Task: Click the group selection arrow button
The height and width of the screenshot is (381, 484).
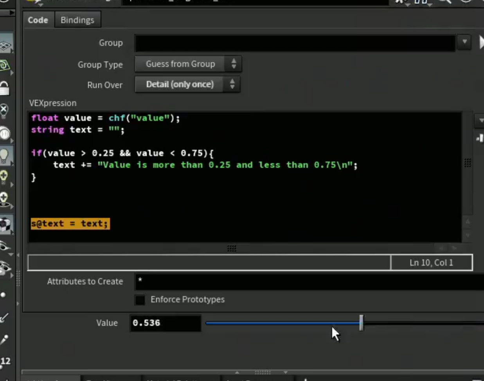Action: (x=481, y=42)
